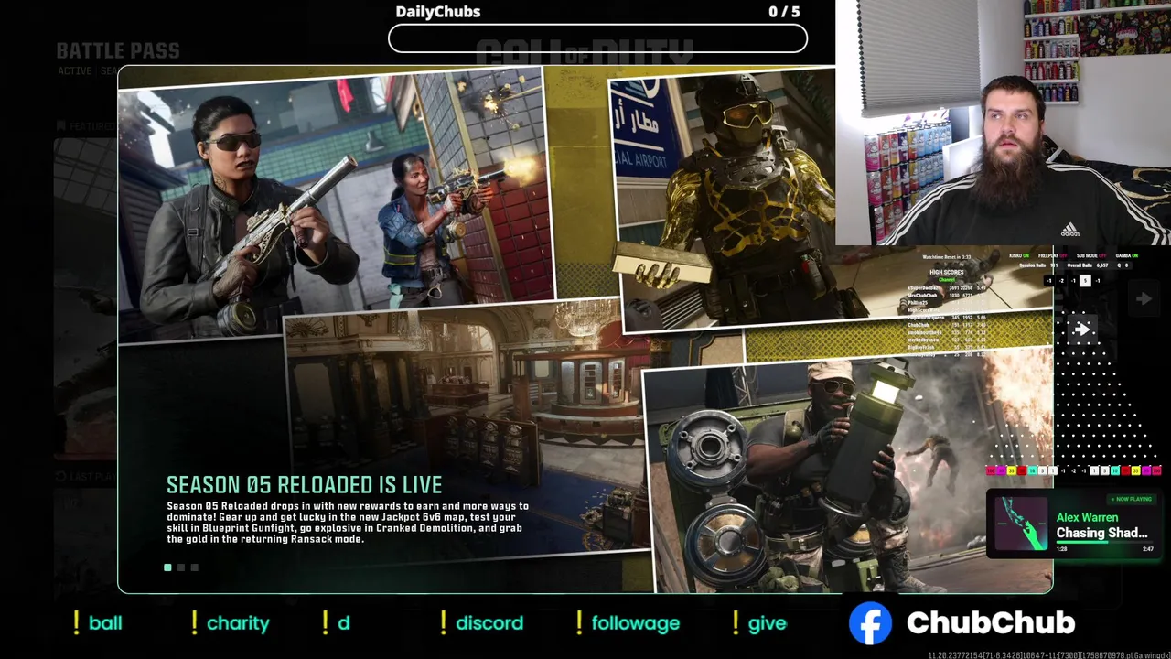Click the Chasing Shad... song title
Image resolution: width=1171 pixels, height=659 pixels.
1101,533
